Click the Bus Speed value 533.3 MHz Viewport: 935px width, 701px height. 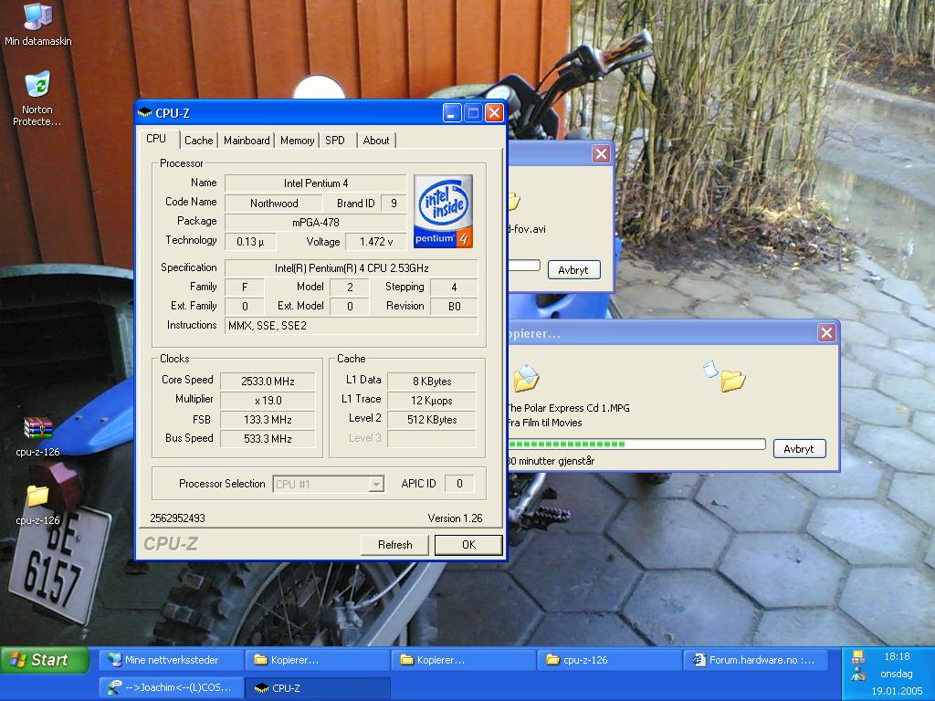pos(268,438)
